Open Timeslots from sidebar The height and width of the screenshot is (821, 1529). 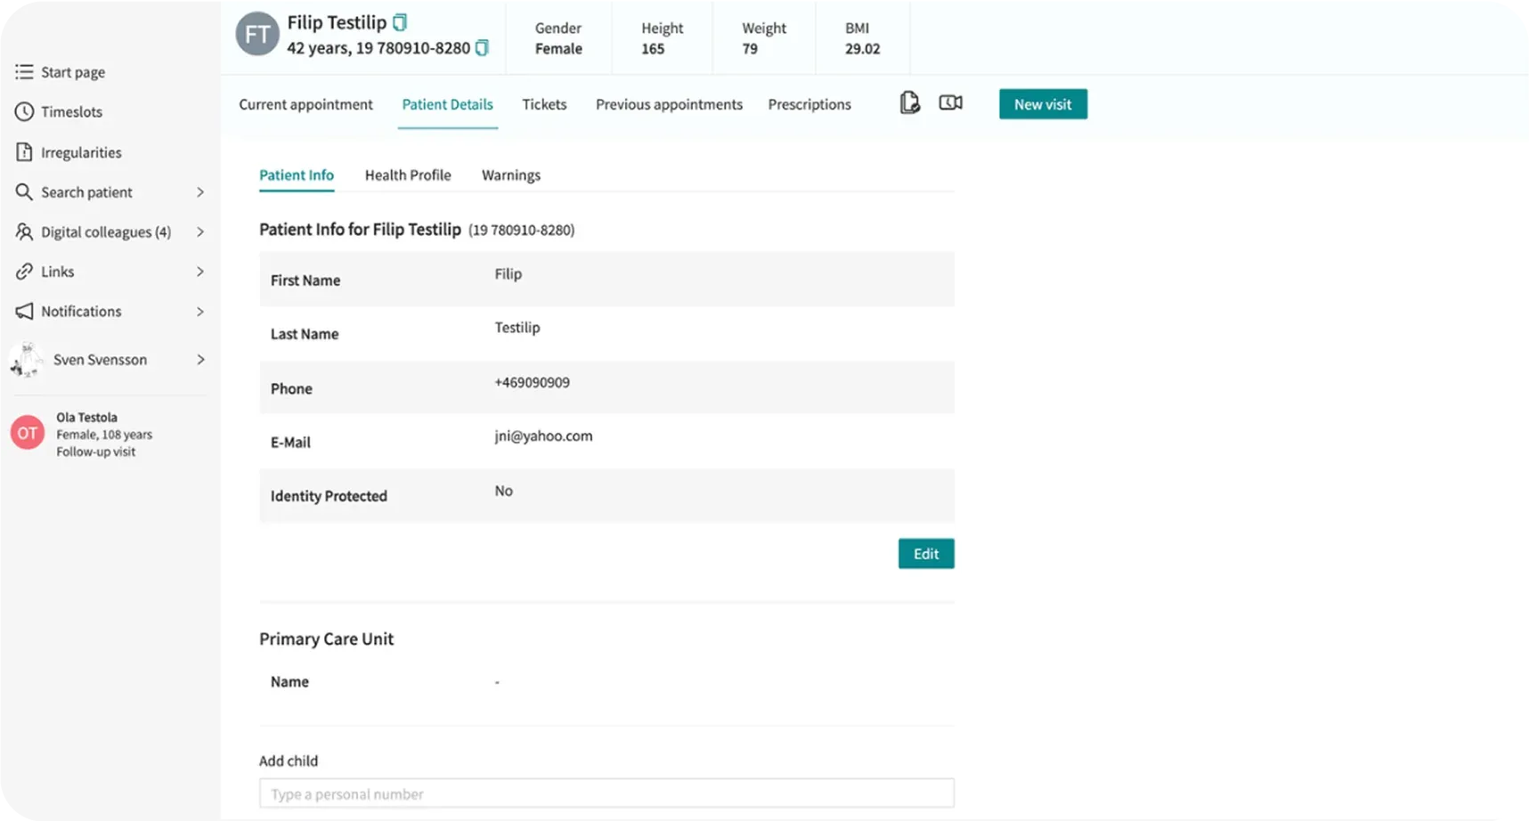(71, 112)
